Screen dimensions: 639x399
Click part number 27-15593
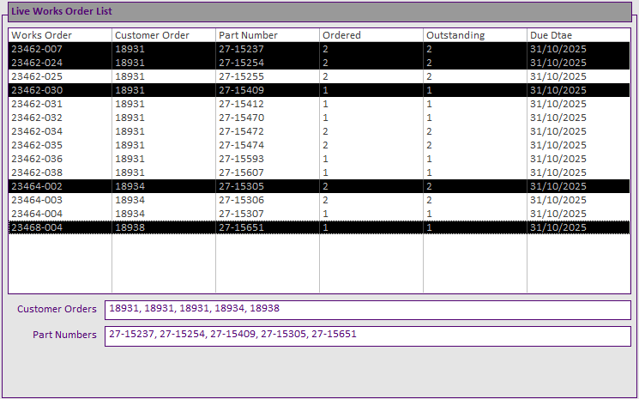tap(241, 159)
